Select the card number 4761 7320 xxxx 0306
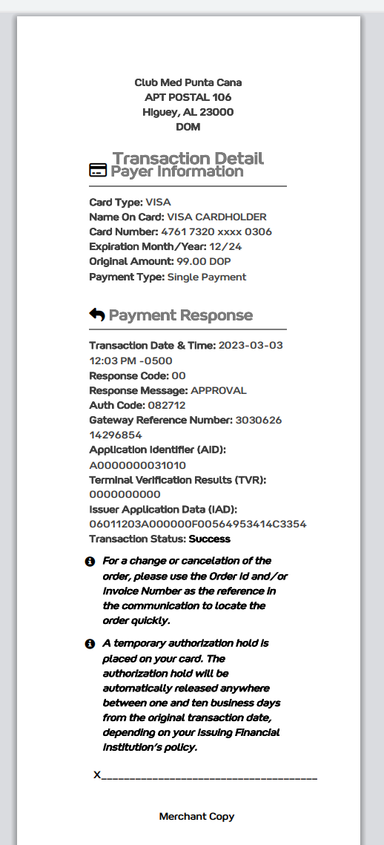 [216, 231]
